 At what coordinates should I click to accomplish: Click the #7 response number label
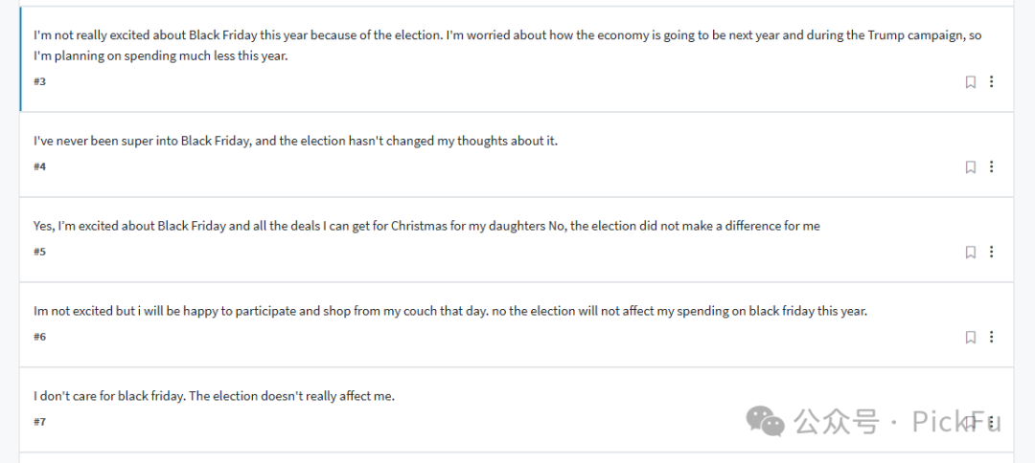pyautogui.click(x=39, y=422)
